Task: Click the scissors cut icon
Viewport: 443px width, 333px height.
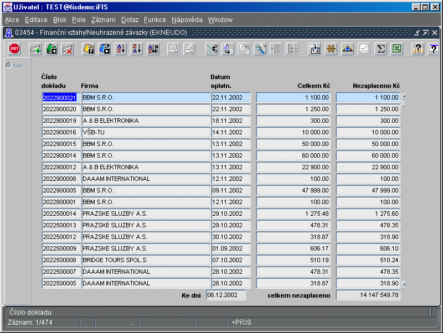Action: pyautogui.click(x=212, y=49)
